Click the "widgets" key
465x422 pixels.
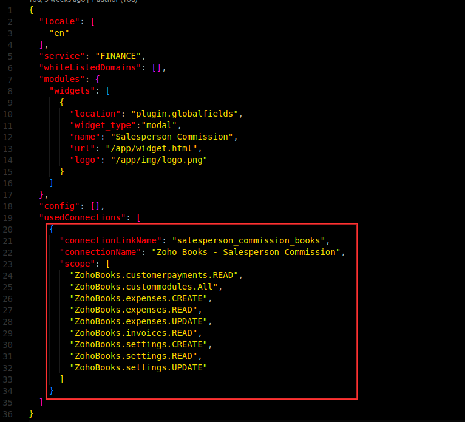point(72,90)
